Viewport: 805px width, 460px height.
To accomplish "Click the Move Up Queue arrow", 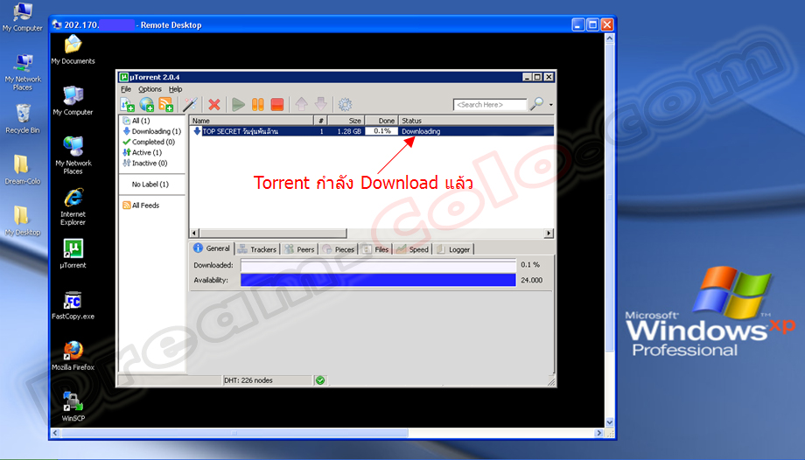I will tap(301, 104).
